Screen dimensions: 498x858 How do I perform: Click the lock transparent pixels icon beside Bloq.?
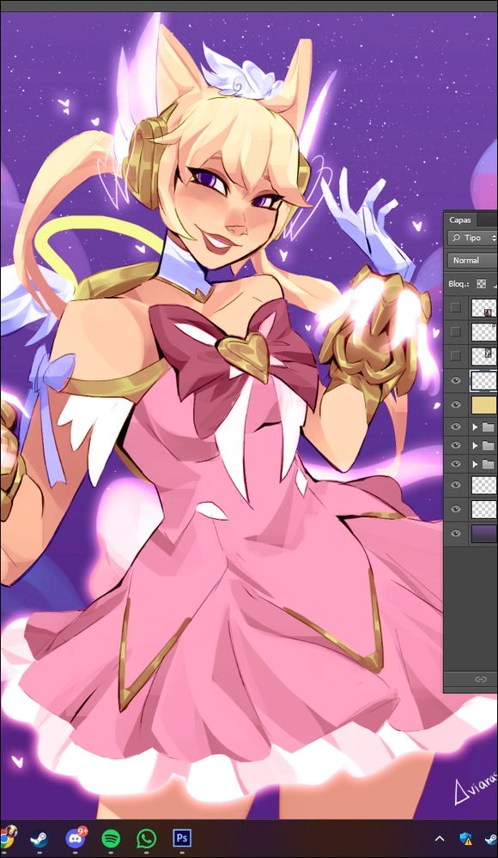tap(481, 283)
